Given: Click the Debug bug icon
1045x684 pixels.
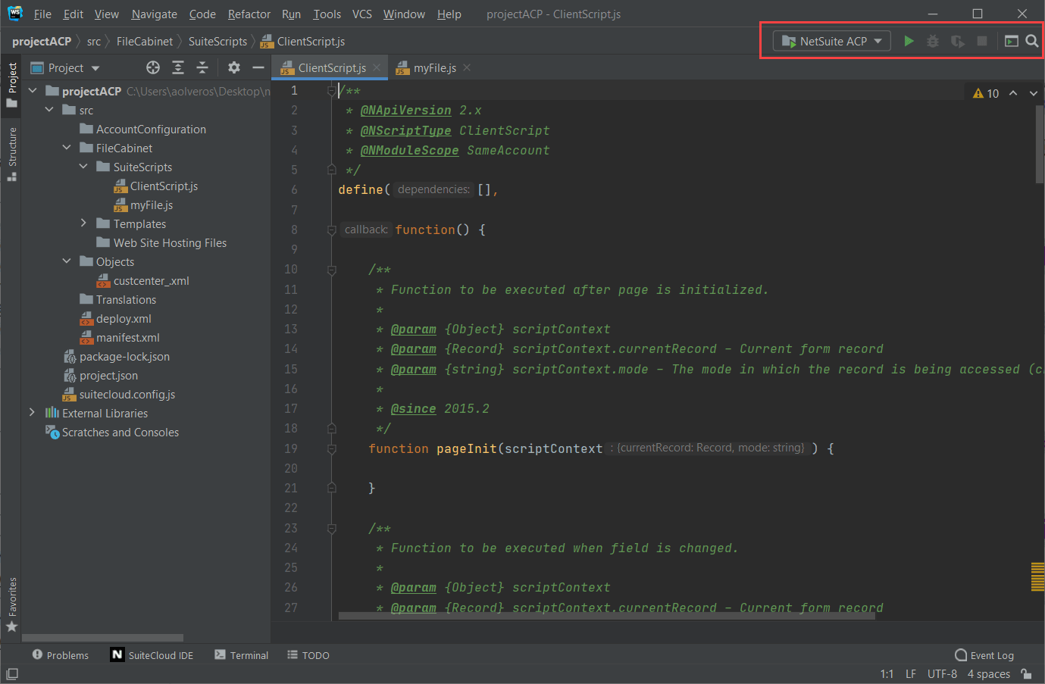Looking at the screenshot, I should pyautogui.click(x=933, y=41).
